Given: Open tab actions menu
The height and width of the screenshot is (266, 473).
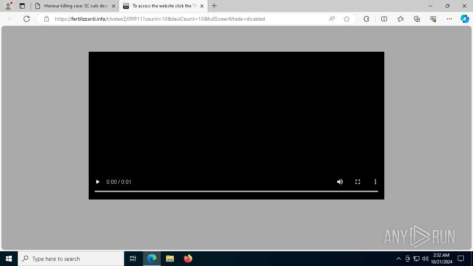Looking at the screenshot, I should pyautogui.click(x=22, y=6).
